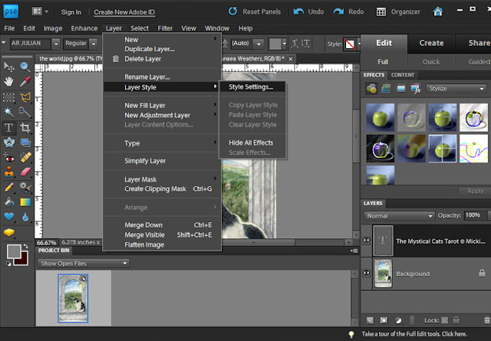The width and height of the screenshot is (491, 341).
Task: Open the Layer Styles effects icon
Action: [387, 88]
